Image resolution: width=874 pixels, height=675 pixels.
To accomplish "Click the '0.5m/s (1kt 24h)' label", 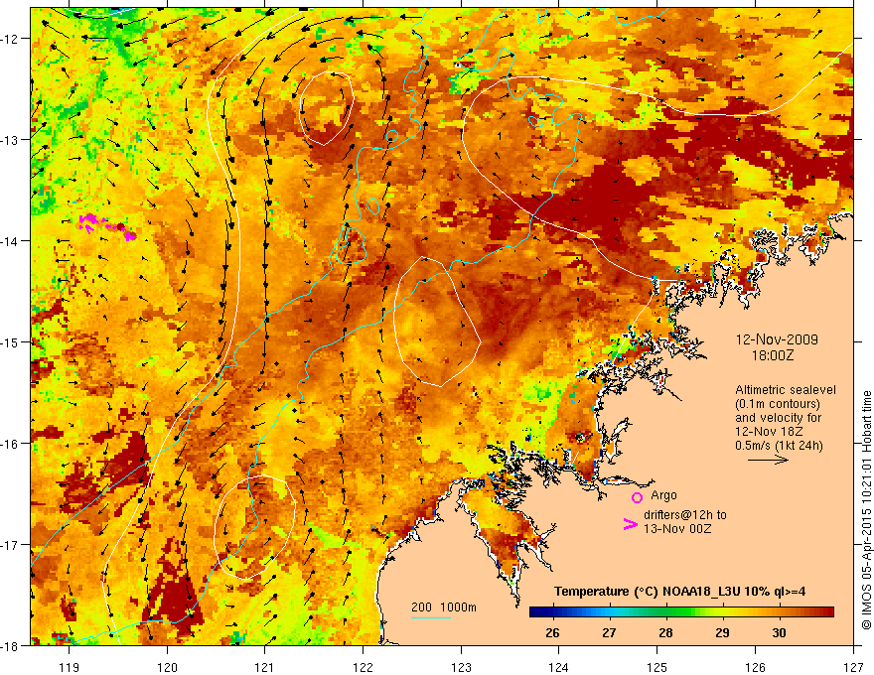I will [779, 445].
